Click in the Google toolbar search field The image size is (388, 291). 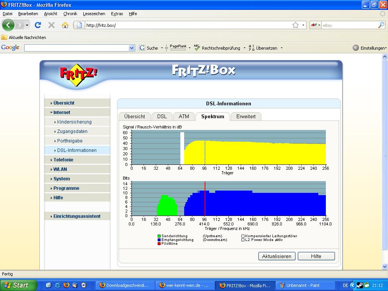[x=77, y=48]
